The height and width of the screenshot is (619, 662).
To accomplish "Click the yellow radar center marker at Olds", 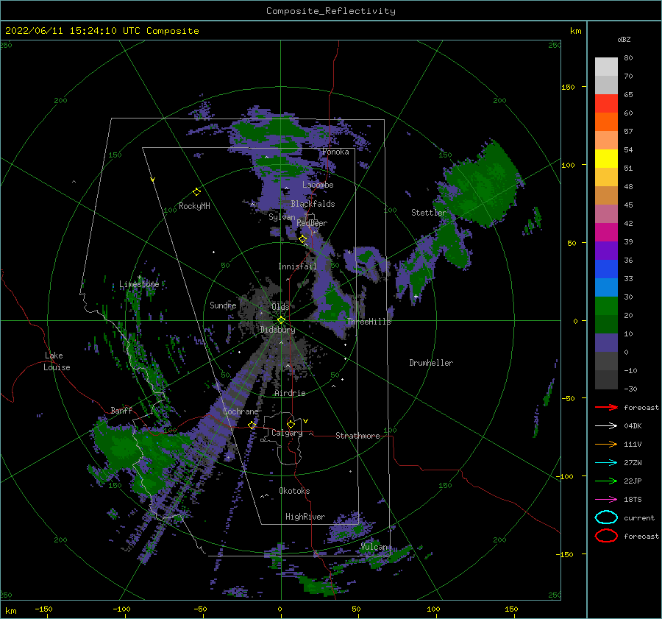I will pos(281,320).
